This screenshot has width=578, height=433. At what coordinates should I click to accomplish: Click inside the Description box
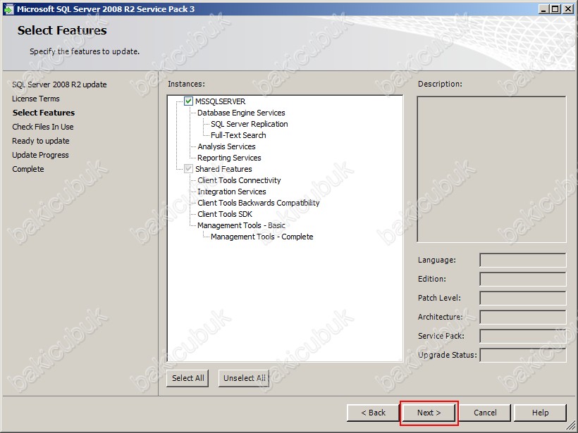click(491, 170)
